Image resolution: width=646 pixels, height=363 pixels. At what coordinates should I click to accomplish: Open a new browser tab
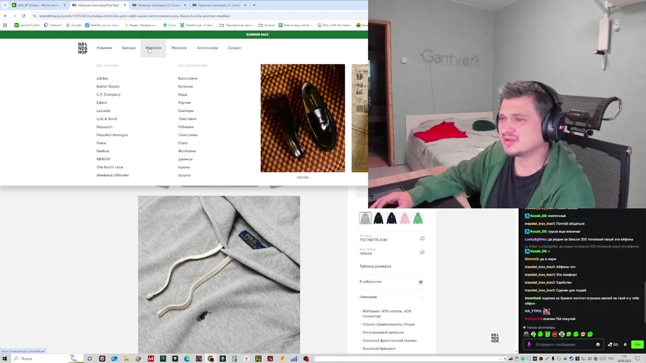(x=254, y=5)
